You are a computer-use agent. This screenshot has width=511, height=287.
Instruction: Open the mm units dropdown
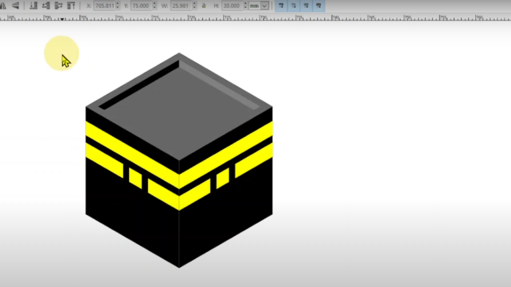tap(259, 6)
